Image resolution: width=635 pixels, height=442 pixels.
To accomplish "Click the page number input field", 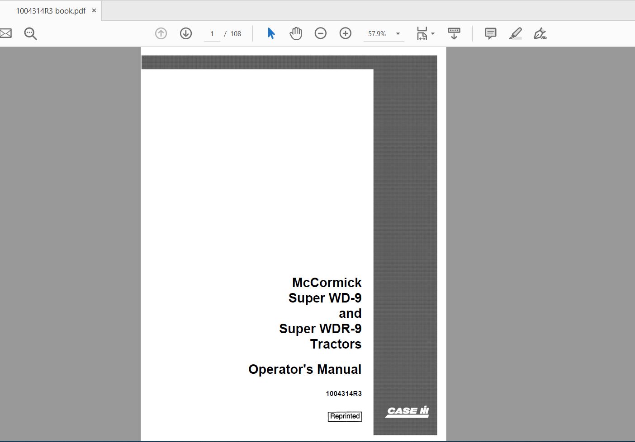I will 212,34.
